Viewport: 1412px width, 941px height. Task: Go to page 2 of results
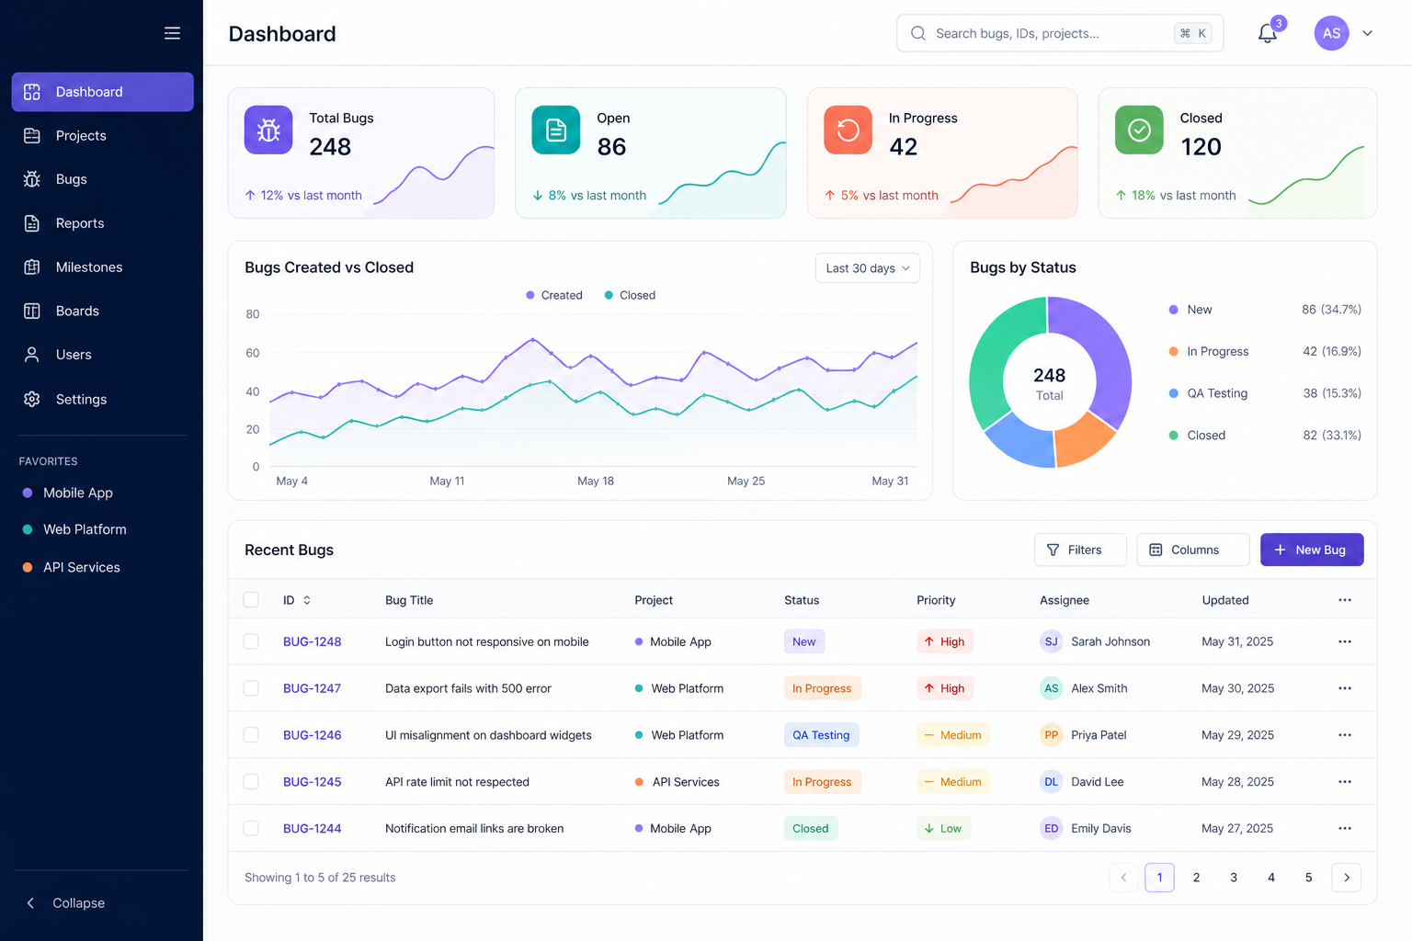(1196, 878)
